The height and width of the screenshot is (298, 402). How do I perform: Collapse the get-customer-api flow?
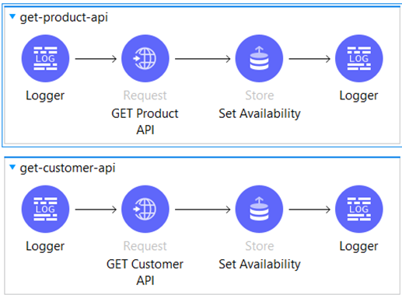12,168
